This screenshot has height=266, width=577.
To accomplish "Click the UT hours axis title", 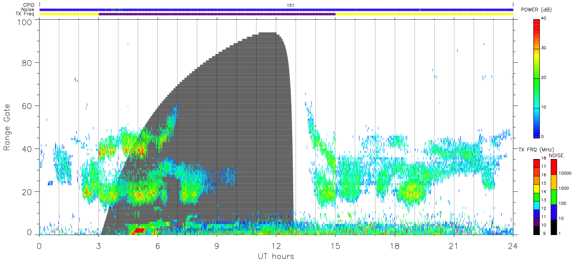I will (x=276, y=256).
